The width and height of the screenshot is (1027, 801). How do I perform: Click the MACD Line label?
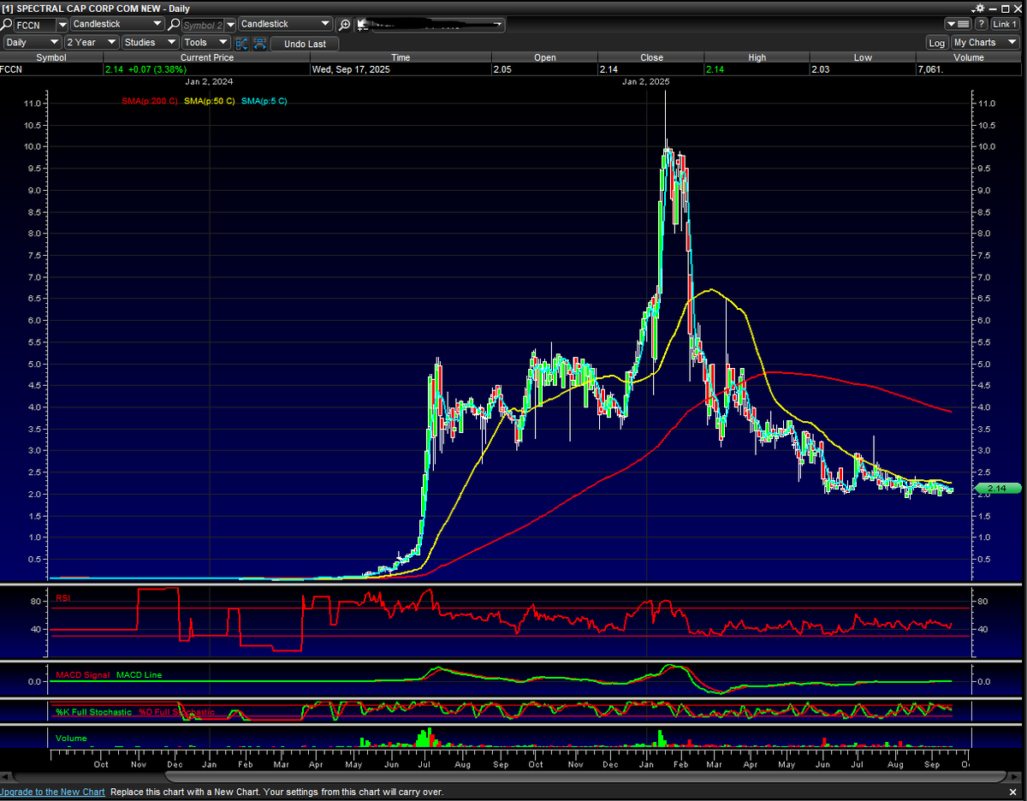tap(139, 675)
